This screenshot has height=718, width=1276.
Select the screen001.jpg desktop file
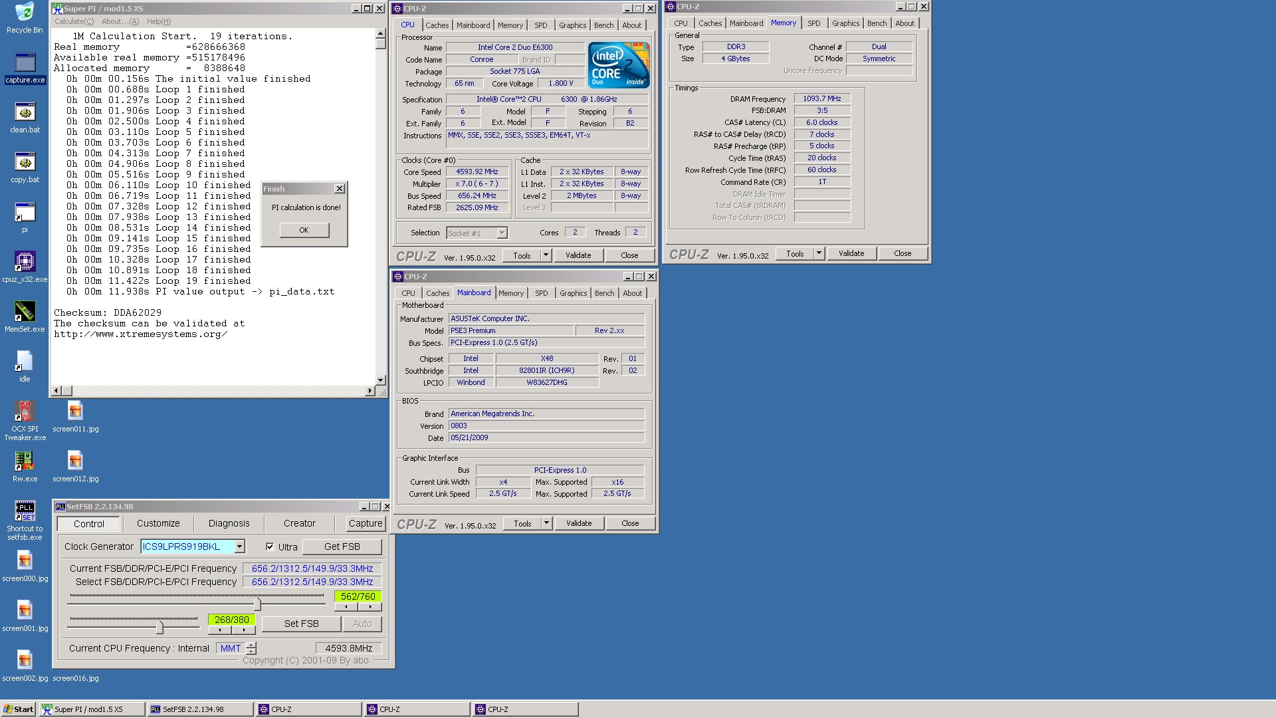(x=25, y=616)
